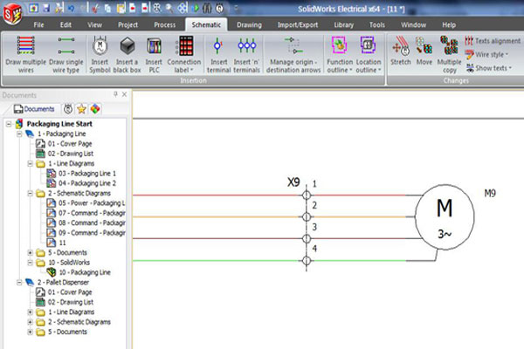Viewport: 524px width, 349px height.
Task: Click Texts alignment button
Action: click(492, 40)
